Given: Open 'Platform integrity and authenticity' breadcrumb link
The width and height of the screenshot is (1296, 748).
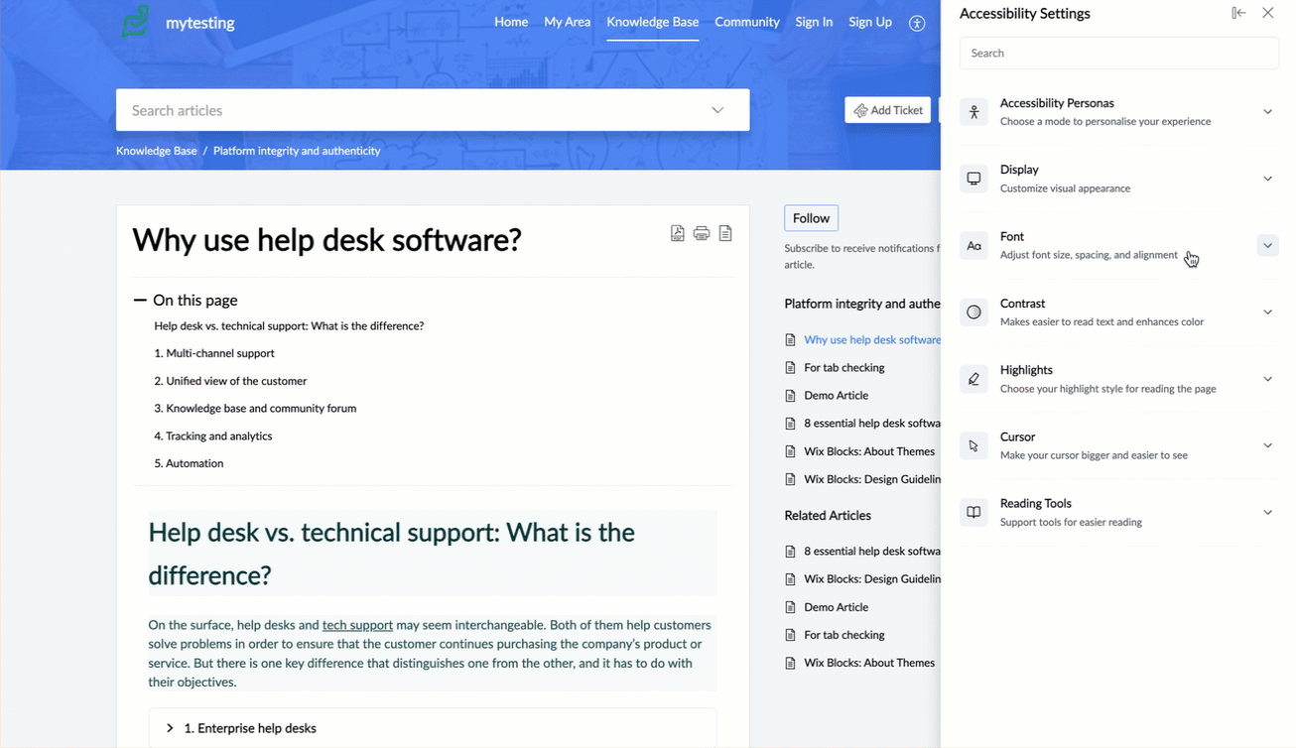Looking at the screenshot, I should [x=297, y=151].
